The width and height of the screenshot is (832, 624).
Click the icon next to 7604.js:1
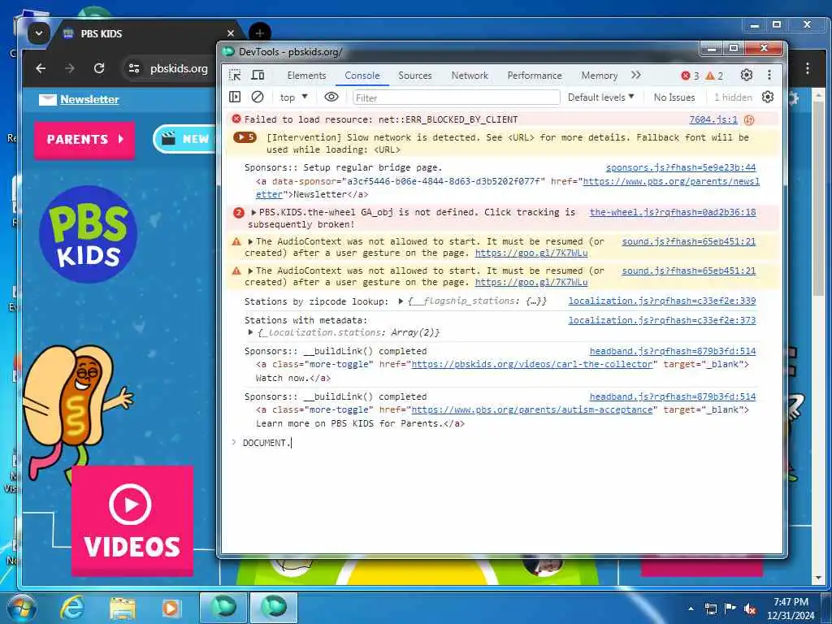tap(749, 120)
